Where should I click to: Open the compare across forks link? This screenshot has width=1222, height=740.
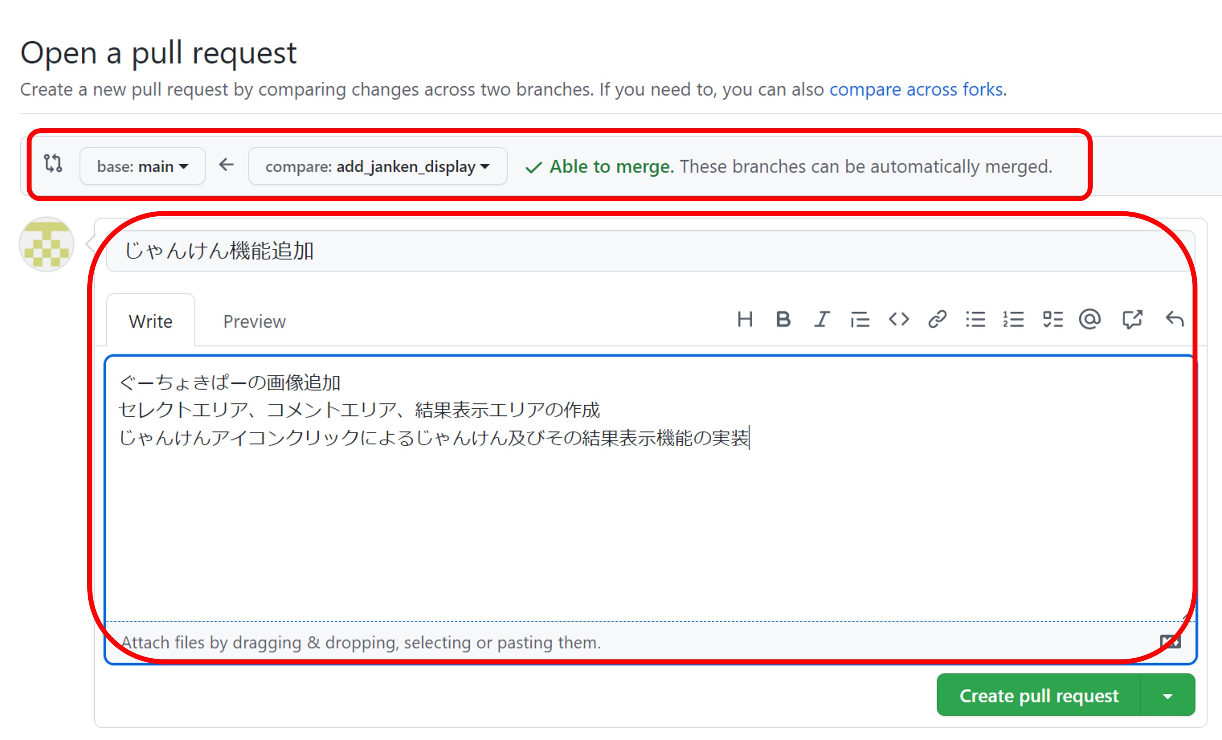916,89
